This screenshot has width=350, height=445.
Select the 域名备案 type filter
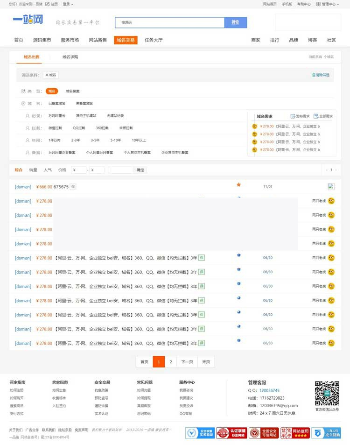point(72,91)
